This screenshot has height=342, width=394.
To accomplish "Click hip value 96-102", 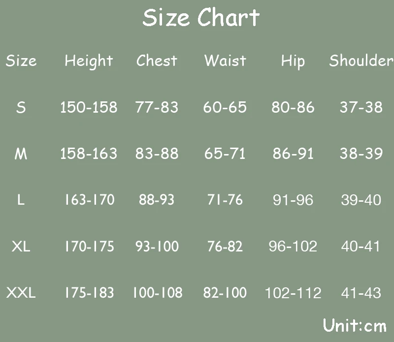I will click(x=293, y=246).
